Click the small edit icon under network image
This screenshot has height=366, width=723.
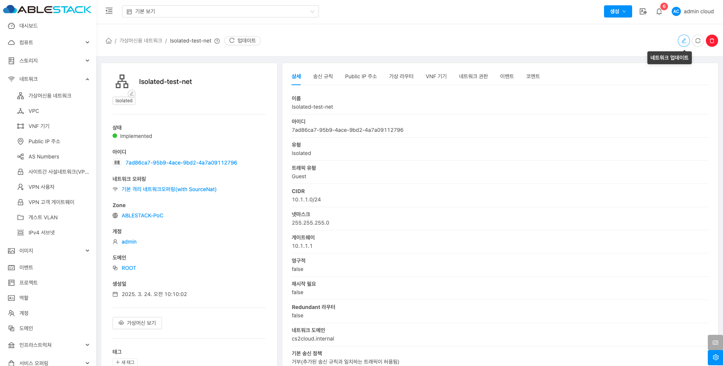point(132,93)
